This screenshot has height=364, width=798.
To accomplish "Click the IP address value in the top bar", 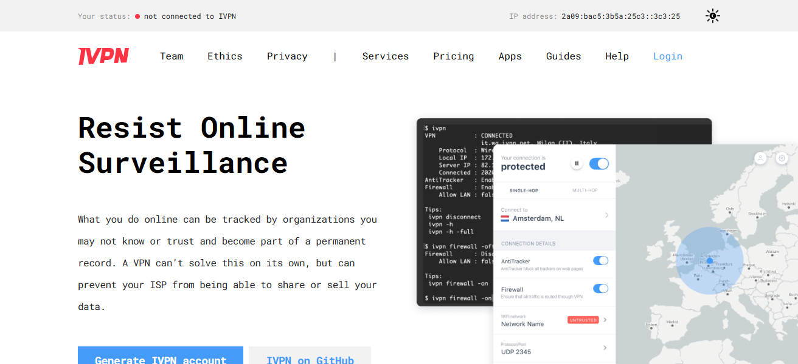I will [x=620, y=16].
